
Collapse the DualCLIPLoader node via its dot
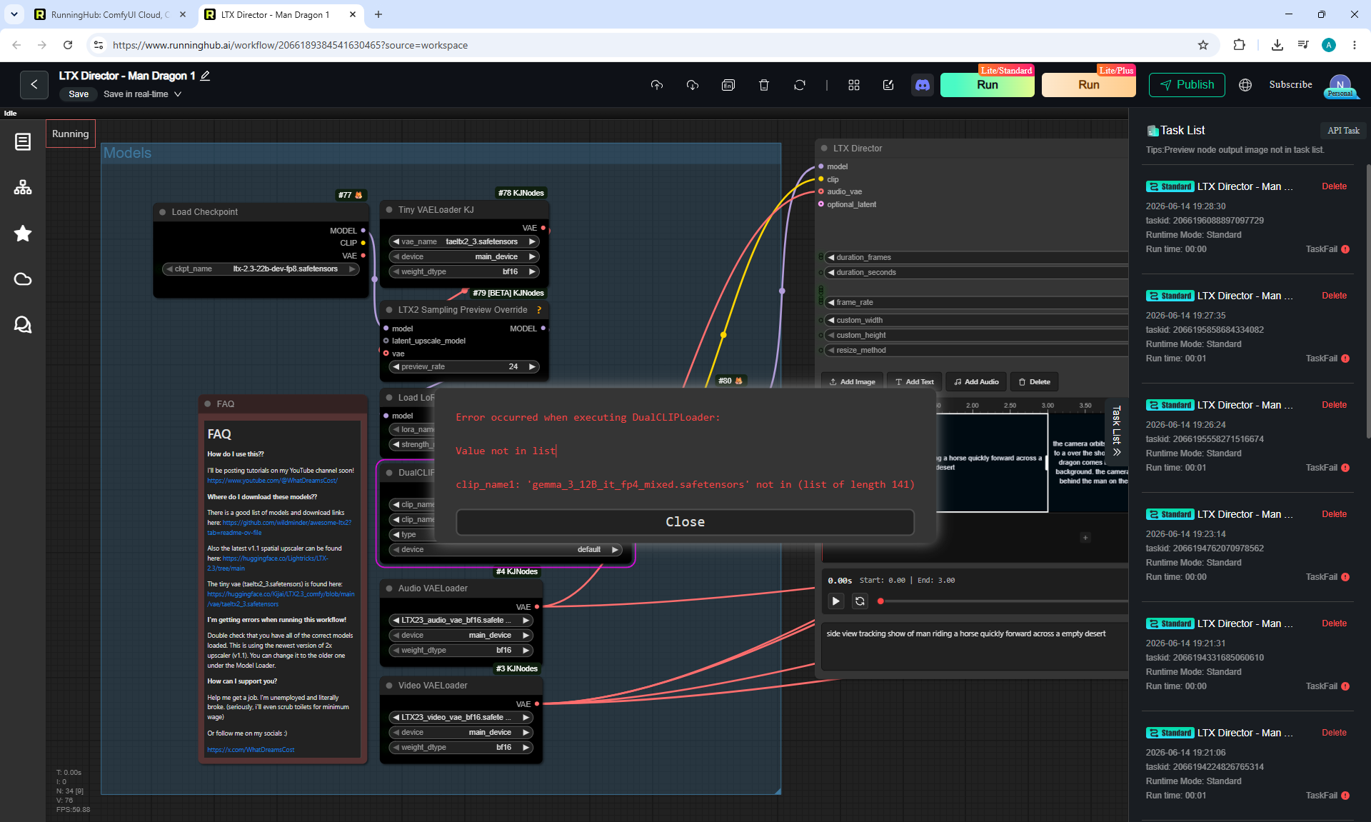[x=389, y=473]
